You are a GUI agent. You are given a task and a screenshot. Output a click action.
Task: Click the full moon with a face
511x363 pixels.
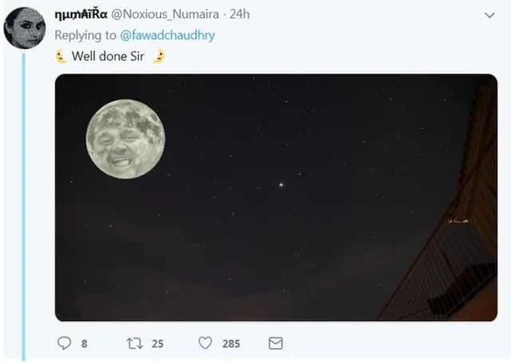tap(126, 139)
